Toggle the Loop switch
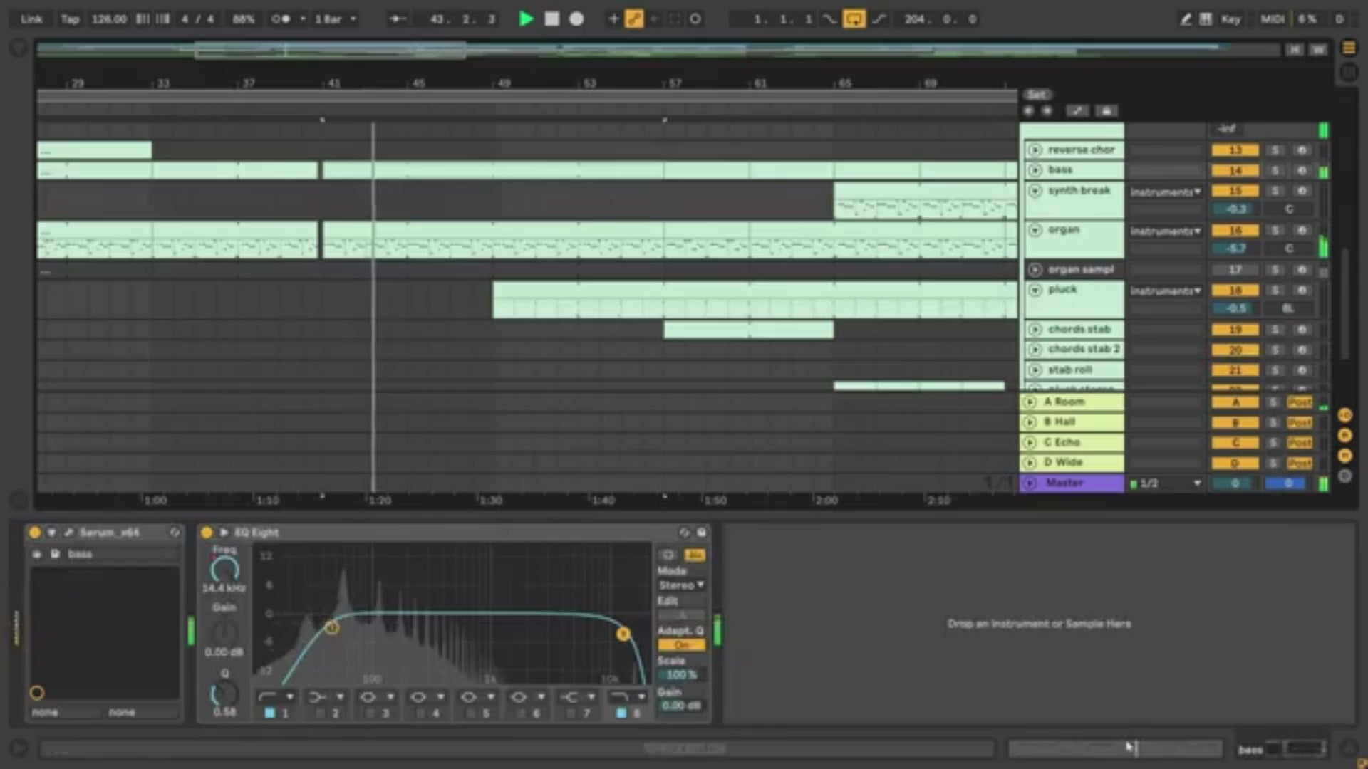 854,19
